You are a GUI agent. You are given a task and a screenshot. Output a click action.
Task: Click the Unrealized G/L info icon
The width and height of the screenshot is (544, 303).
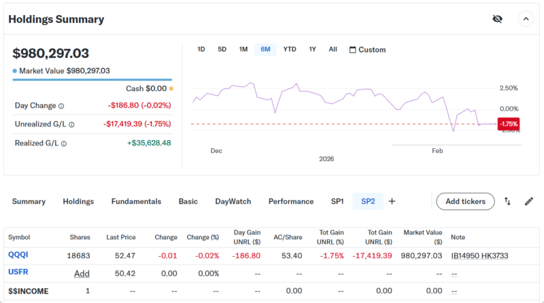click(71, 124)
